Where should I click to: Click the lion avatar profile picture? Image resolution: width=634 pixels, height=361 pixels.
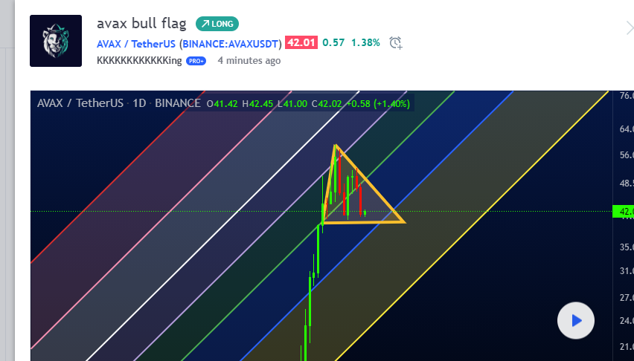point(56,41)
